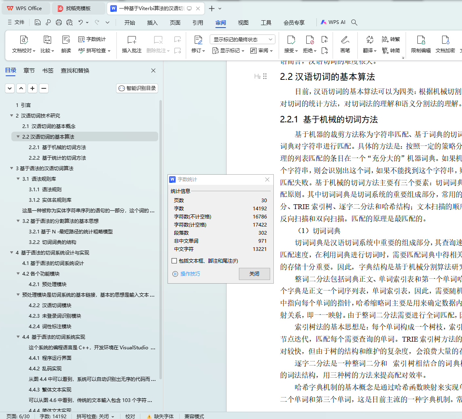Switch to the View (视图) ribbon tab

(x=243, y=23)
